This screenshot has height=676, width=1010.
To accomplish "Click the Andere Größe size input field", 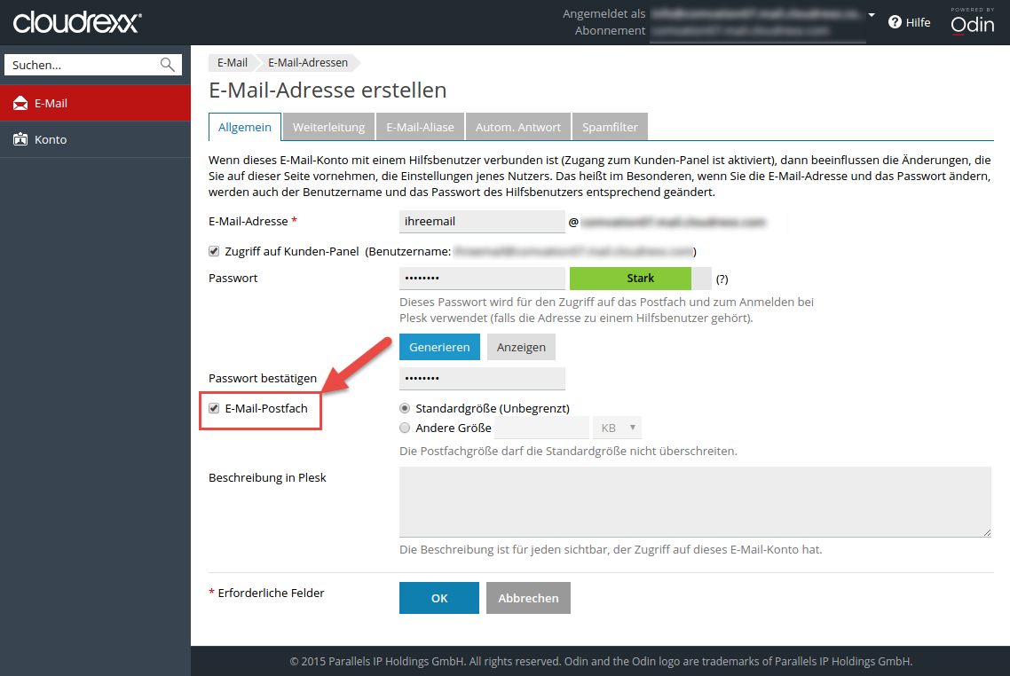I will tap(541, 428).
